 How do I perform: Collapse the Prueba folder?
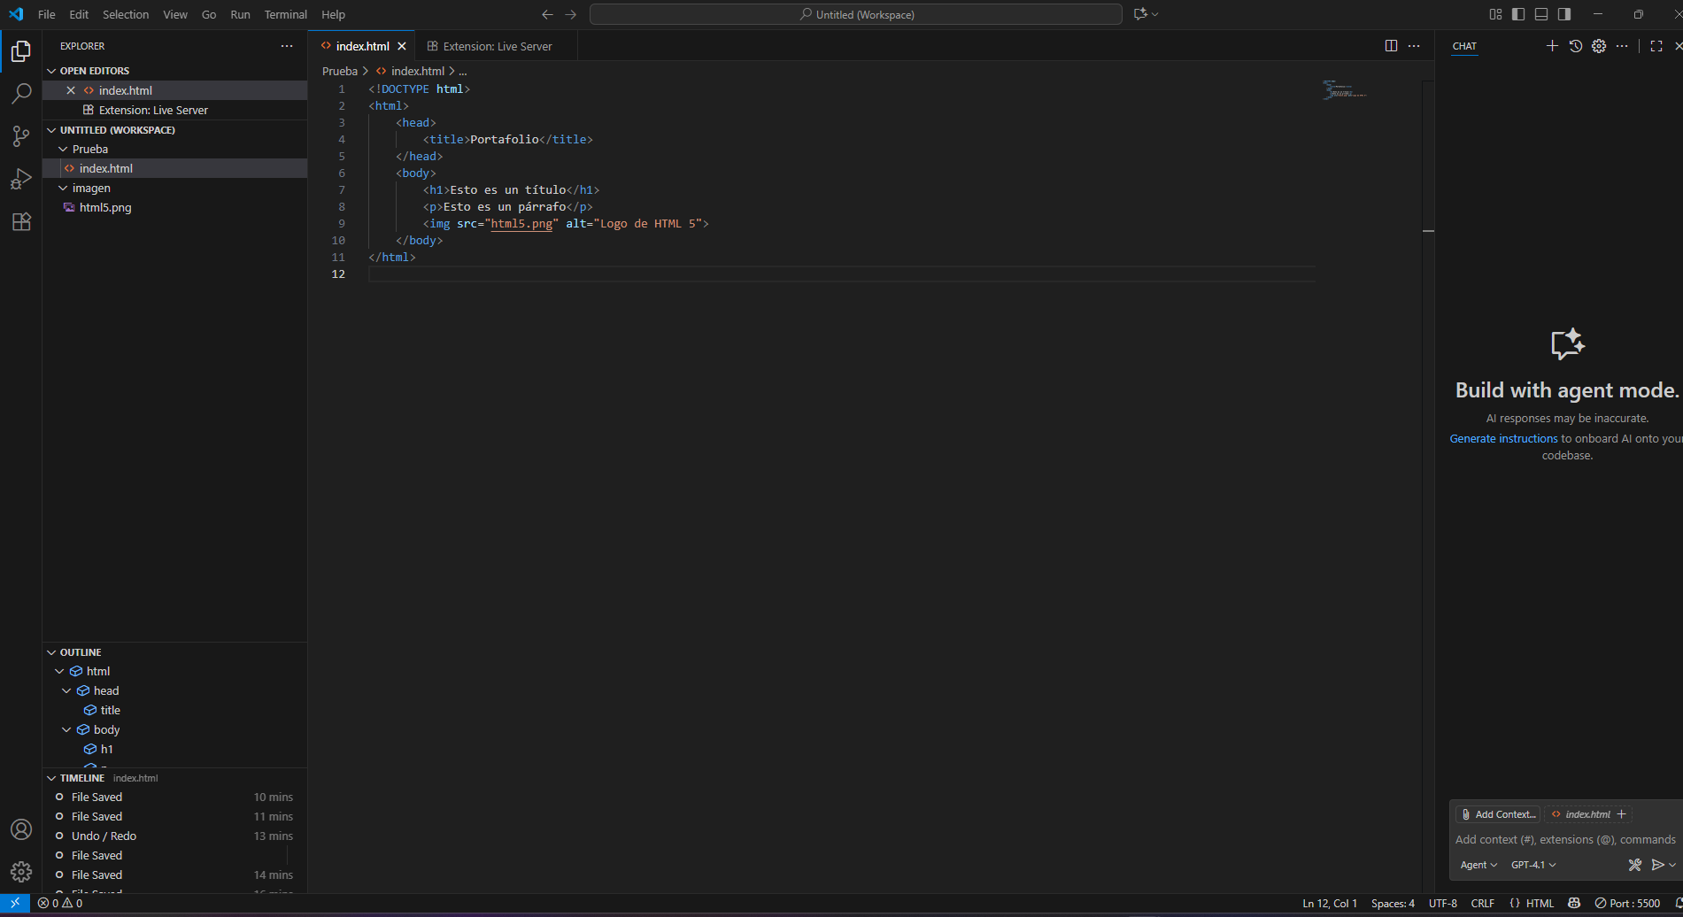point(63,150)
